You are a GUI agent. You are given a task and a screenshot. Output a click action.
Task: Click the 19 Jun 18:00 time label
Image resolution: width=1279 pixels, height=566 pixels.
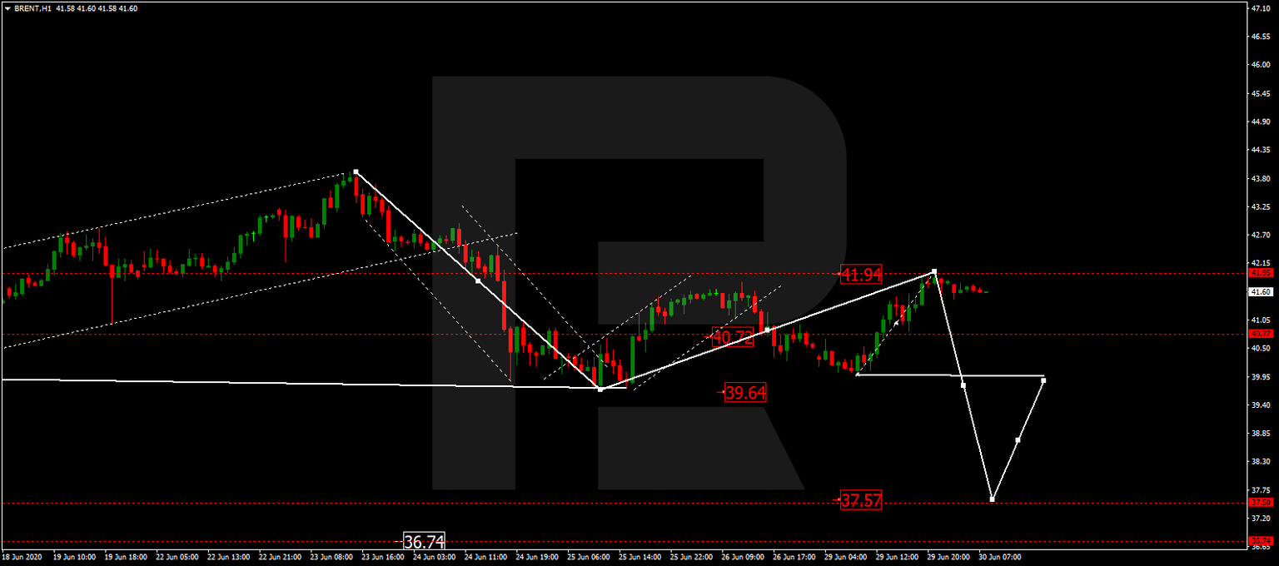click(127, 557)
